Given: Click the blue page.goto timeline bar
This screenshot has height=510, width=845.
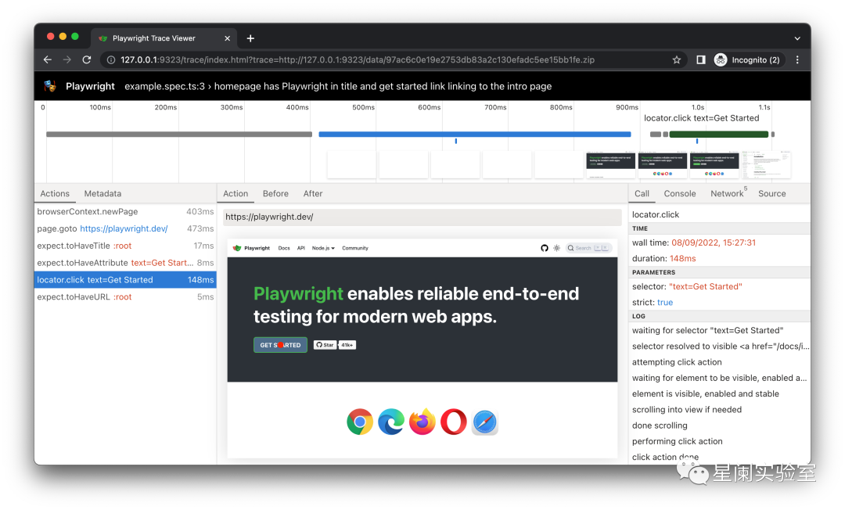Looking at the screenshot, I should click(x=475, y=134).
